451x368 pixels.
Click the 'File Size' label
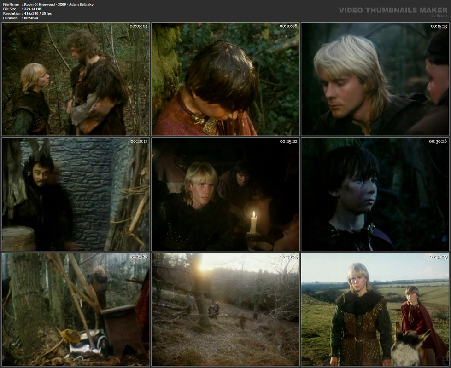(10, 9)
